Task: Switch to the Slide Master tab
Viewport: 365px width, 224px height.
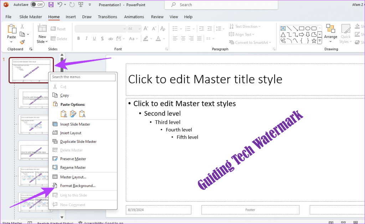Action: pos(30,16)
